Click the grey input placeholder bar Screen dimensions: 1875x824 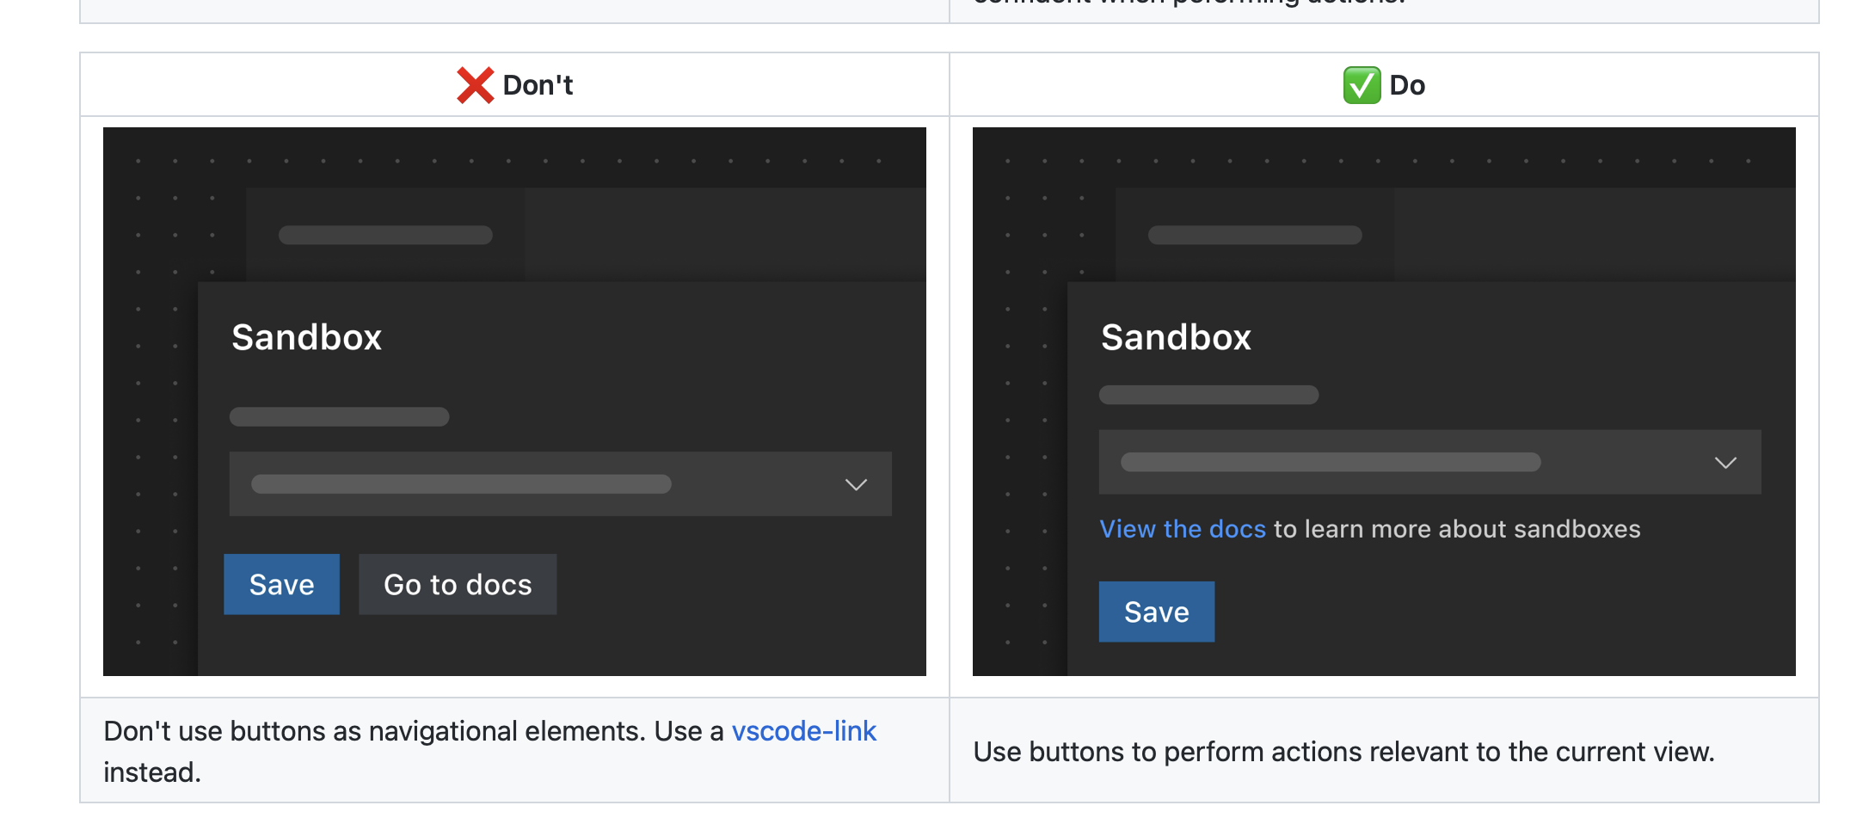[x=339, y=416]
